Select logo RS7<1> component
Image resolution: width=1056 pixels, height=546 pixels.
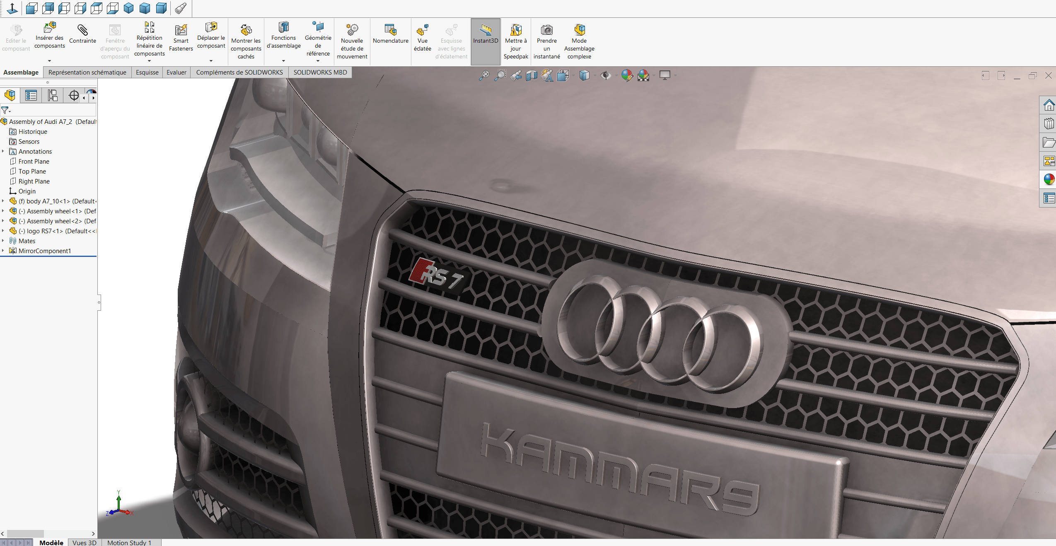[54, 231]
